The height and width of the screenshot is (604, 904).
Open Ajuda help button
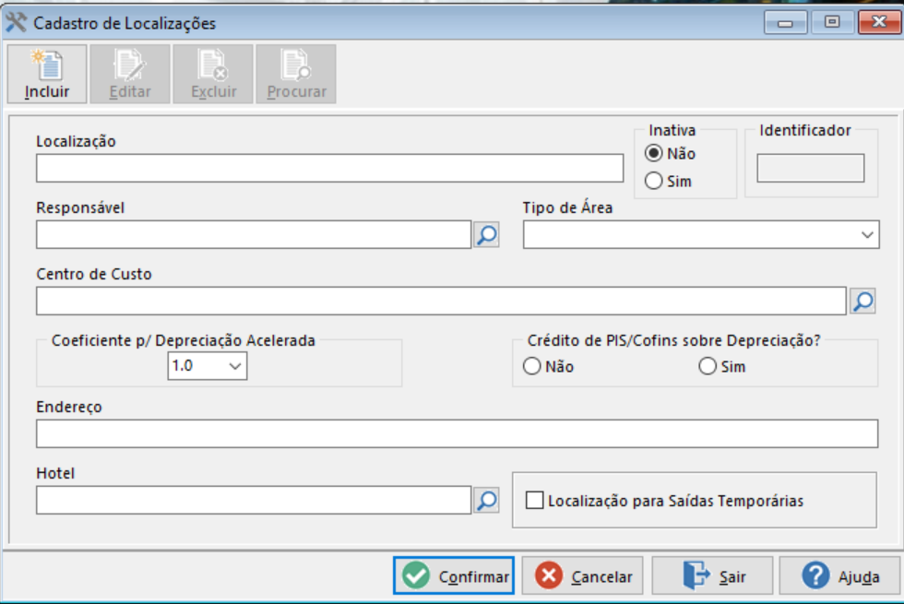pos(839,575)
